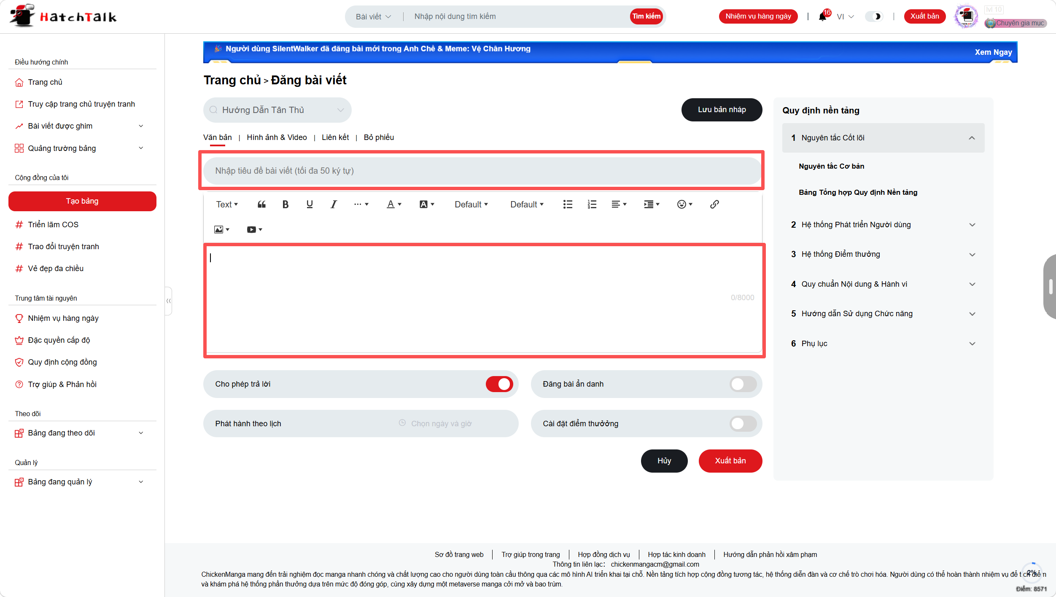Image resolution: width=1056 pixels, height=597 pixels.
Task: Open the Text style dropdown
Action: [x=227, y=204]
